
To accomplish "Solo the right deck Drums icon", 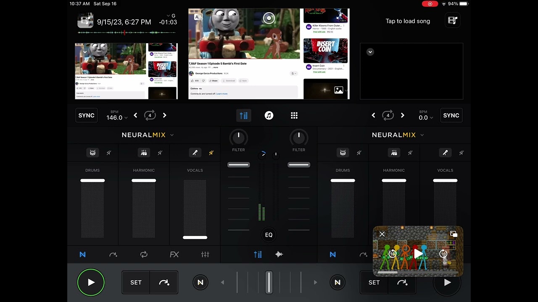I will (343, 153).
